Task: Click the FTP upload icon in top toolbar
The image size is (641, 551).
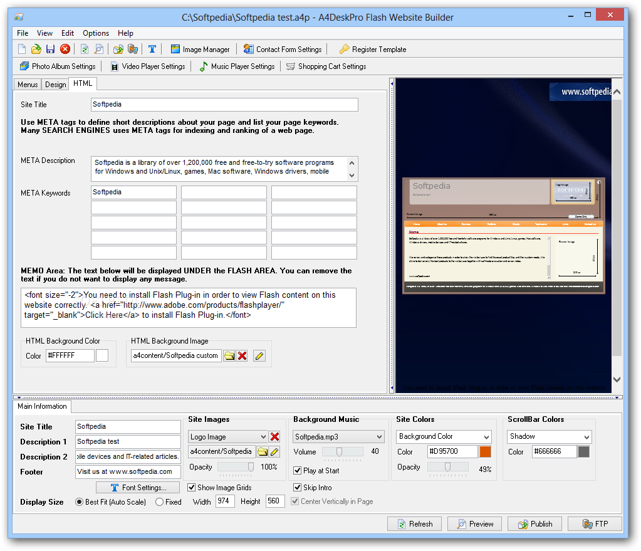Action: click(133, 50)
